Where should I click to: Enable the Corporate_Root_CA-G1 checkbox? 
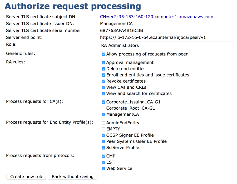(x=103, y=108)
